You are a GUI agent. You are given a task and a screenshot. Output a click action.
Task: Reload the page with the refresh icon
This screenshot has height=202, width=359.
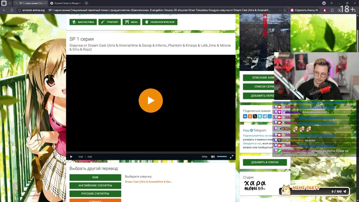[12, 10]
